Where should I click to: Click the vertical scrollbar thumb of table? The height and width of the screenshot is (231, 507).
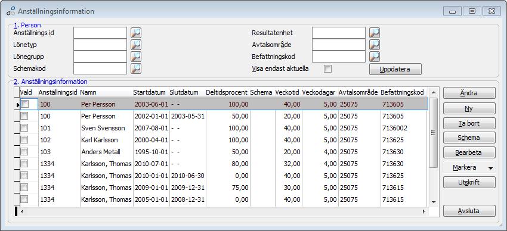coord(434,133)
